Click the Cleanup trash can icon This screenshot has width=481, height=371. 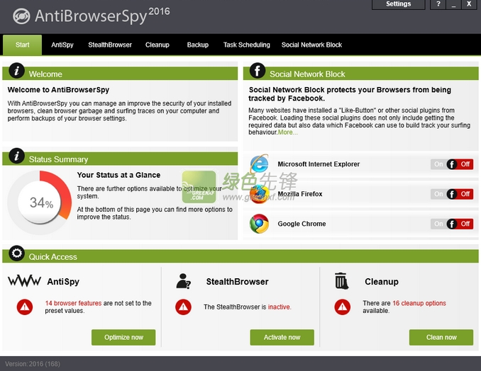click(341, 281)
